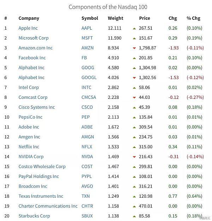212x221 pixels.
Task: Click the red down arrow for Comcast Corp
Action: click(134, 97)
